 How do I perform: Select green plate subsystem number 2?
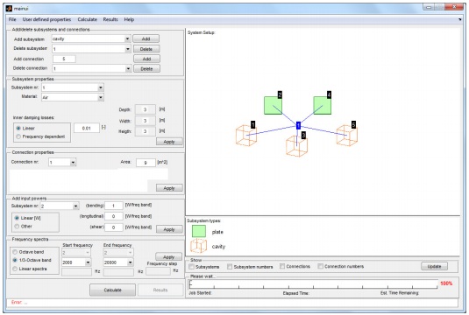click(273, 105)
